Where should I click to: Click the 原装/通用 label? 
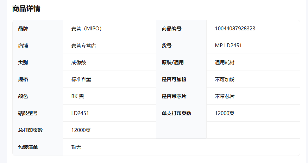tap(173, 62)
